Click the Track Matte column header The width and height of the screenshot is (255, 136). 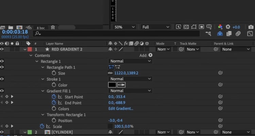point(188,44)
